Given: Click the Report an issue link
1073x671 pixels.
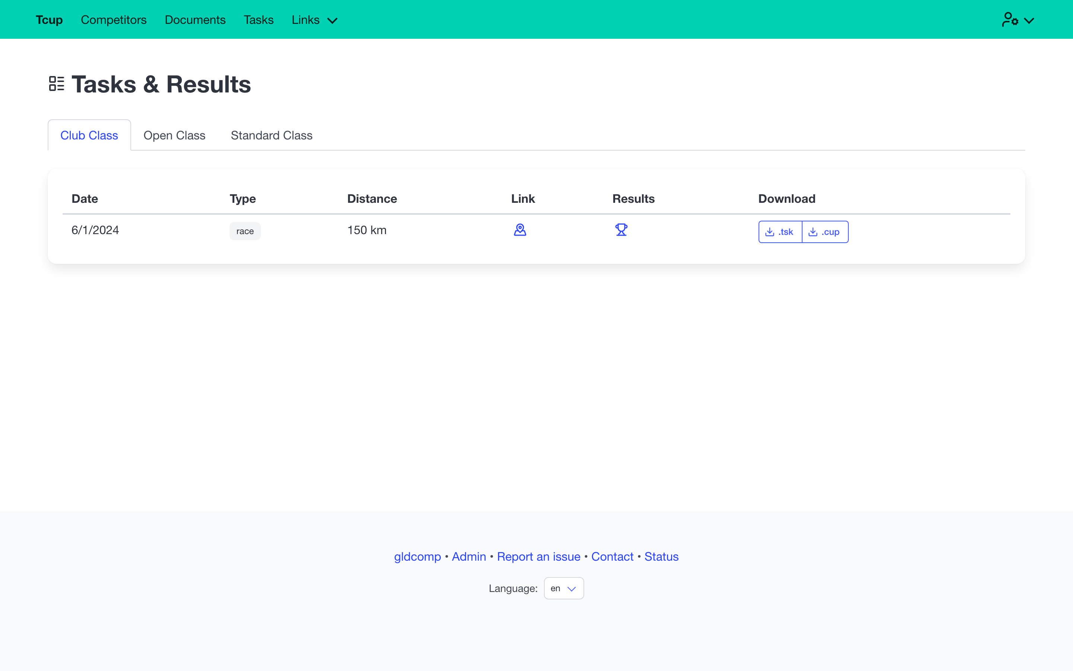Looking at the screenshot, I should tap(539, 557).
